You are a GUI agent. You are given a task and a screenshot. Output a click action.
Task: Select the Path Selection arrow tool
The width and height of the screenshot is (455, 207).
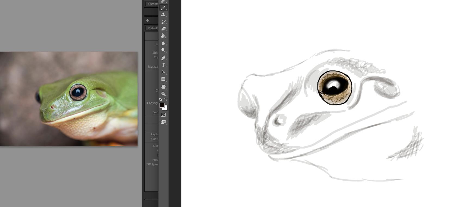[x=163, y=72]
